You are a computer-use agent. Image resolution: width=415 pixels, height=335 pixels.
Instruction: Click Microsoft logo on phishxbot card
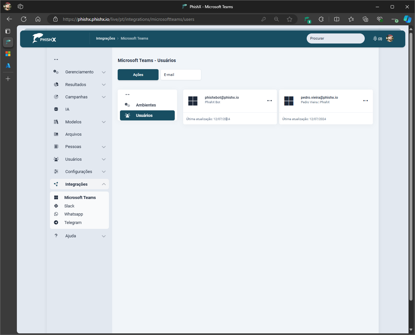193,101
